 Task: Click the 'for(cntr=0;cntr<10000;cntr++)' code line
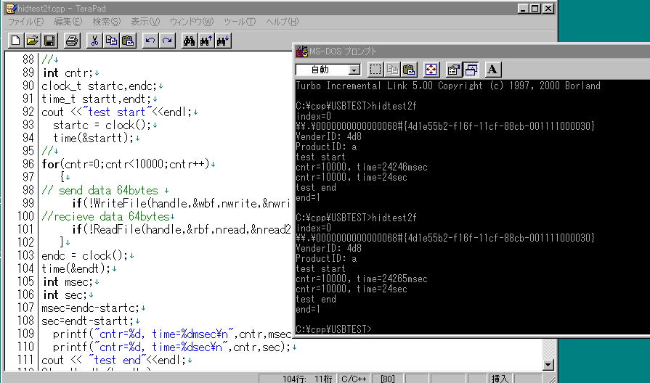click(x=126, y=165)
